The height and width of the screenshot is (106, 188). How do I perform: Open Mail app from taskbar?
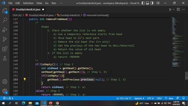click(37, 103)
